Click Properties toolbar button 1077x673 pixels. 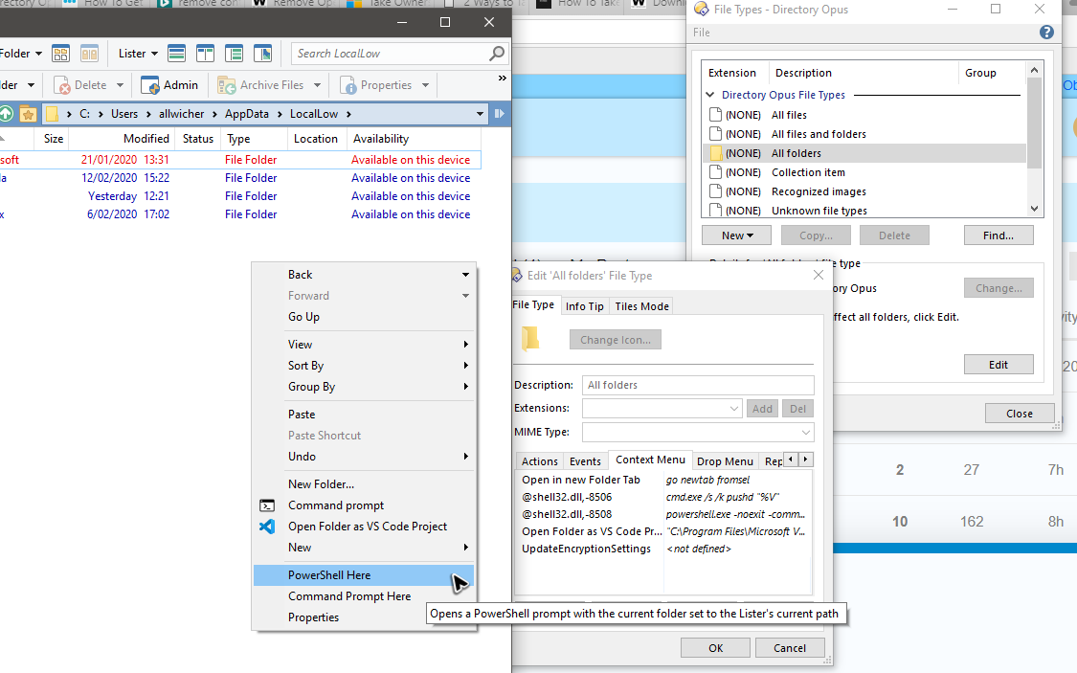pyautogui.click(x=376, y=85)
